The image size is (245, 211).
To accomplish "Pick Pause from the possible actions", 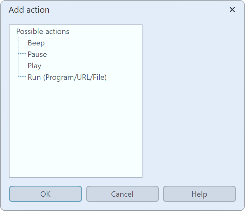I will point(37,54).
